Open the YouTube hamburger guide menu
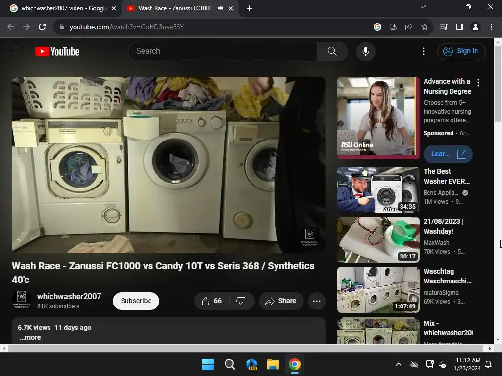 click(18, 51)
